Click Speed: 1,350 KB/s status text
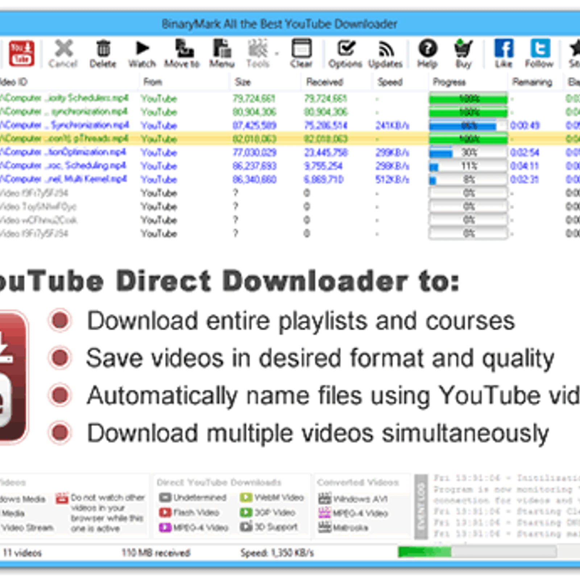The height and width of the screenshot is (580, 580). click(277, 553)
